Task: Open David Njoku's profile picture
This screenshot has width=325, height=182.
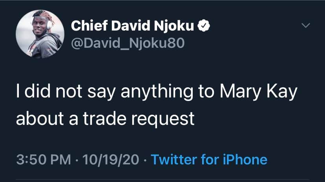Action: coord(40,34)
